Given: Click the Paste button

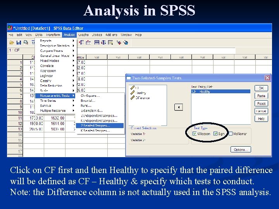Looking at the screenshot, I should [x=261, y=96].
